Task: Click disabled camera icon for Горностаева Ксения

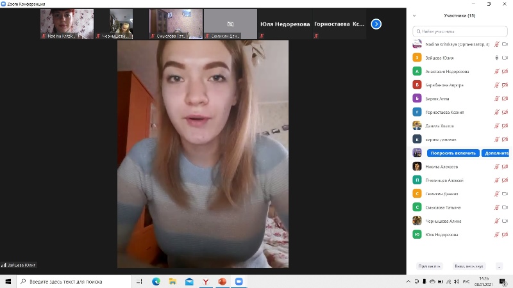Action: click(505, 112)
